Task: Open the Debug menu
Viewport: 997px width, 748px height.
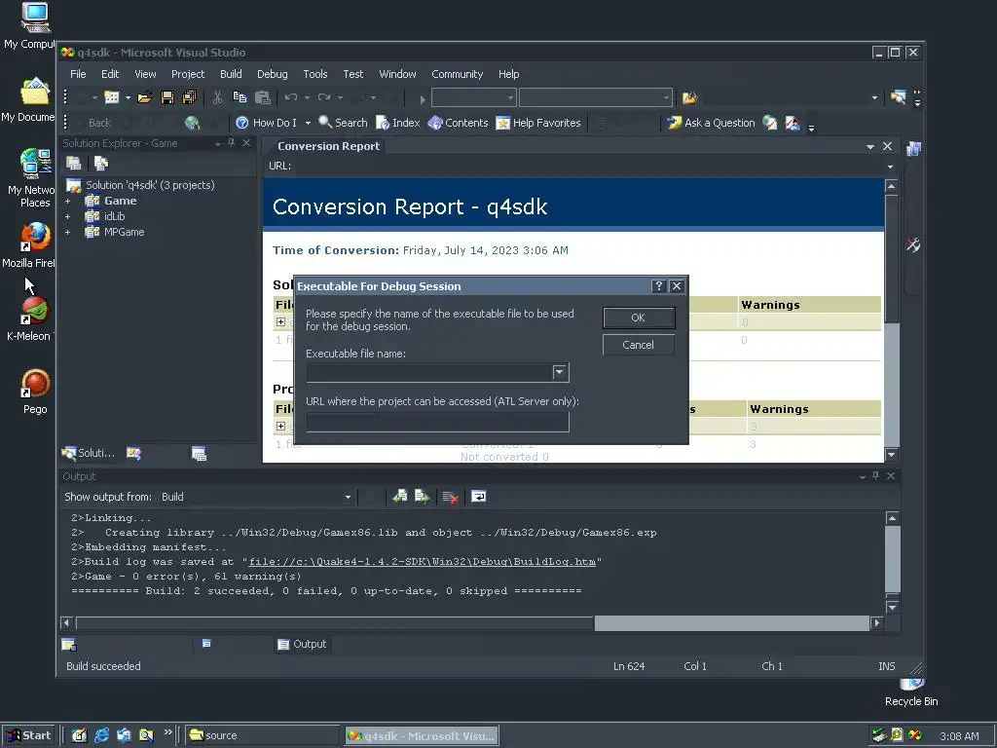Action: [x=273, y=74]
